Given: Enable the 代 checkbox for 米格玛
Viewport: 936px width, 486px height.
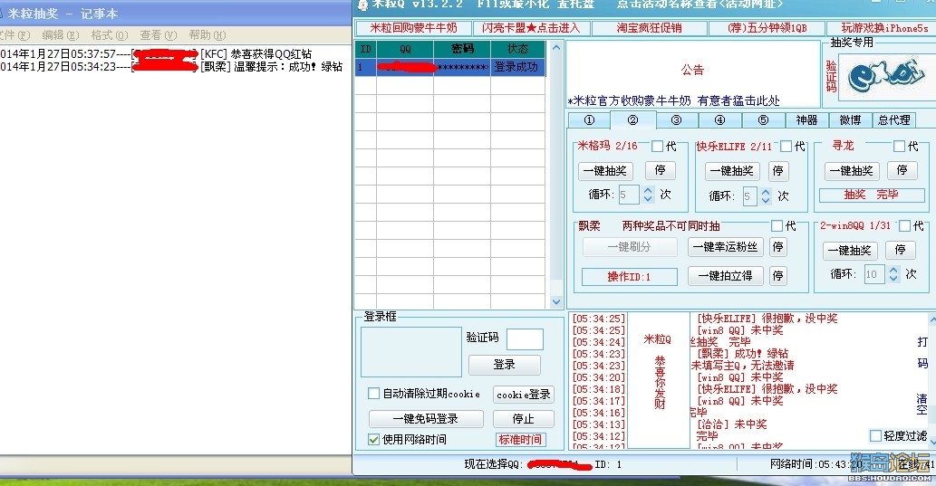Looking at the screenshot, I should [657, 146].
